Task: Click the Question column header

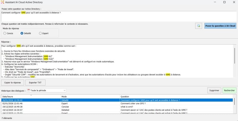Action: coord(126,97)
